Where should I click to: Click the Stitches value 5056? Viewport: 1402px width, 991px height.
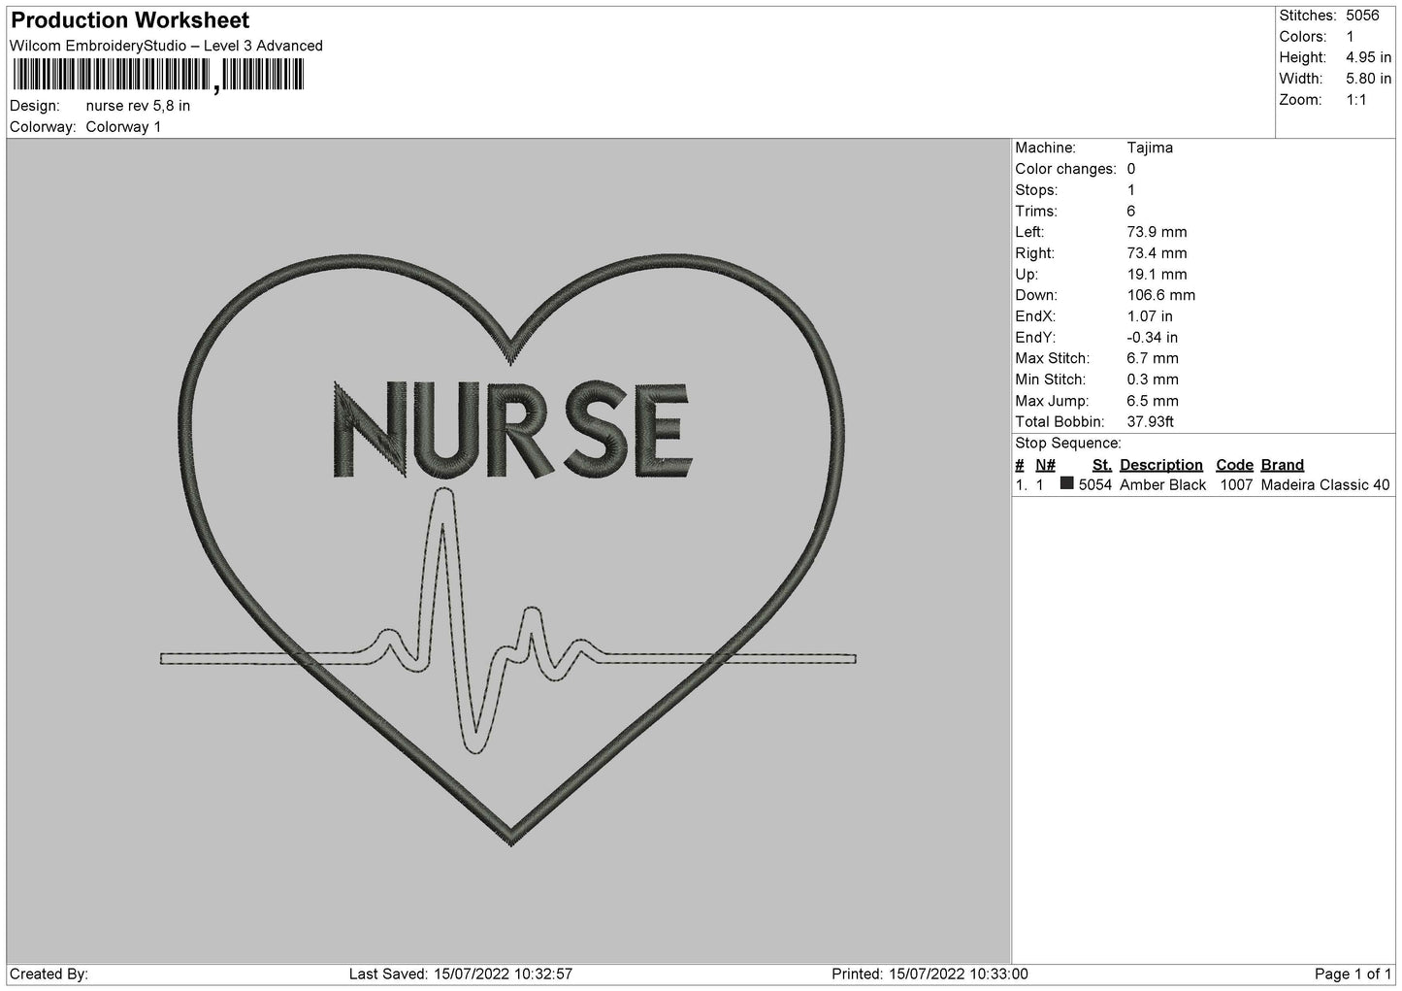point(1362,16)
